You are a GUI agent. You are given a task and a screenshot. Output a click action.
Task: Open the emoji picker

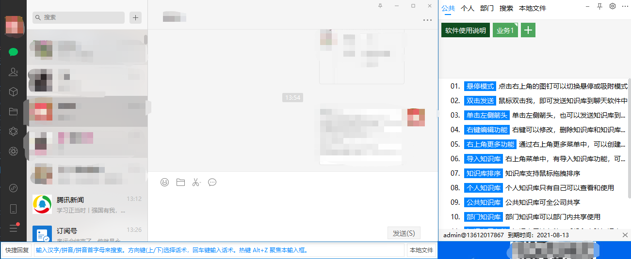click(165, 183)
